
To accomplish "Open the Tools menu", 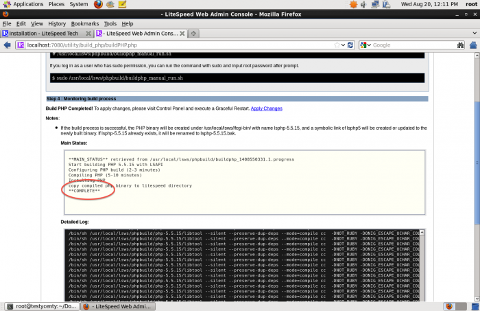I will click(110, 23).
